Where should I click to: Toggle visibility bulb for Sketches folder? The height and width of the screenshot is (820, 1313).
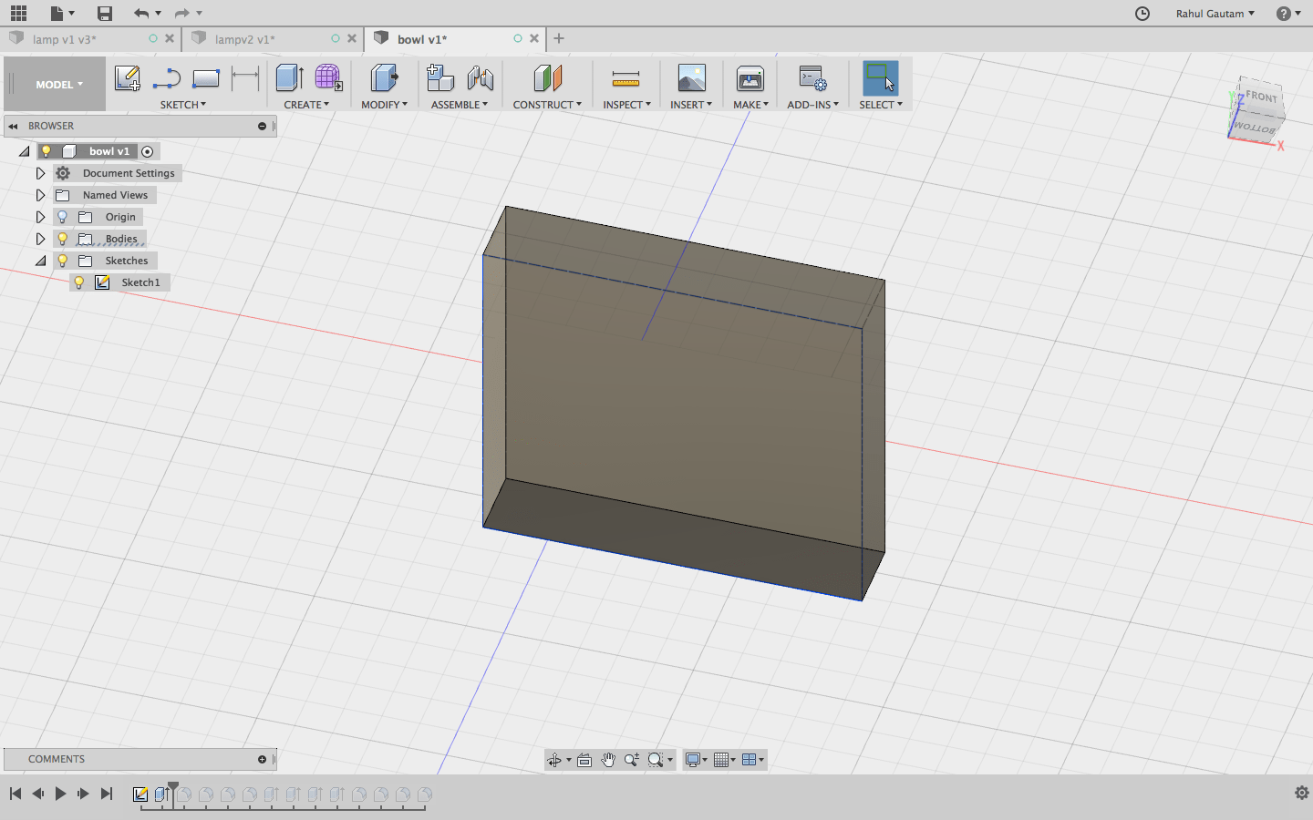[62, 261]
